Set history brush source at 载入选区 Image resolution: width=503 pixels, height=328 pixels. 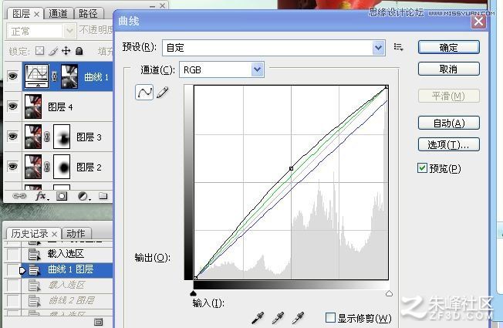(13, 255)
